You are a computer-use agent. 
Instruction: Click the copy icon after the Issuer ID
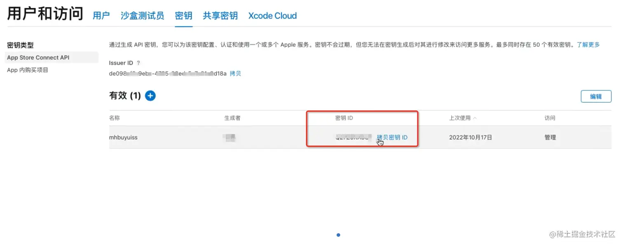[235, 73]
